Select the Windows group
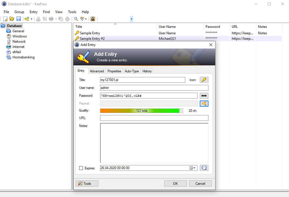Viewport: 289px width, 197px height. [19, 36]
